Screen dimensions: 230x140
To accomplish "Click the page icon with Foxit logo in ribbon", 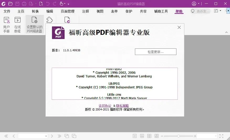I will [67, 20].
